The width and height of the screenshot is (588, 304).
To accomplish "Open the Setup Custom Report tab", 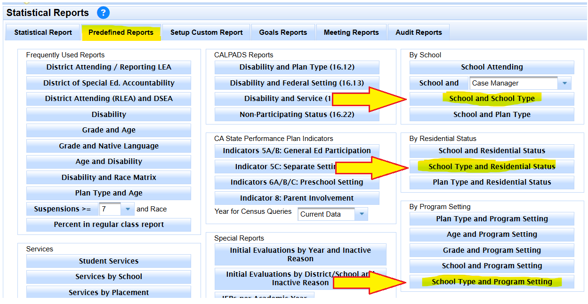I will click(206, 32).
